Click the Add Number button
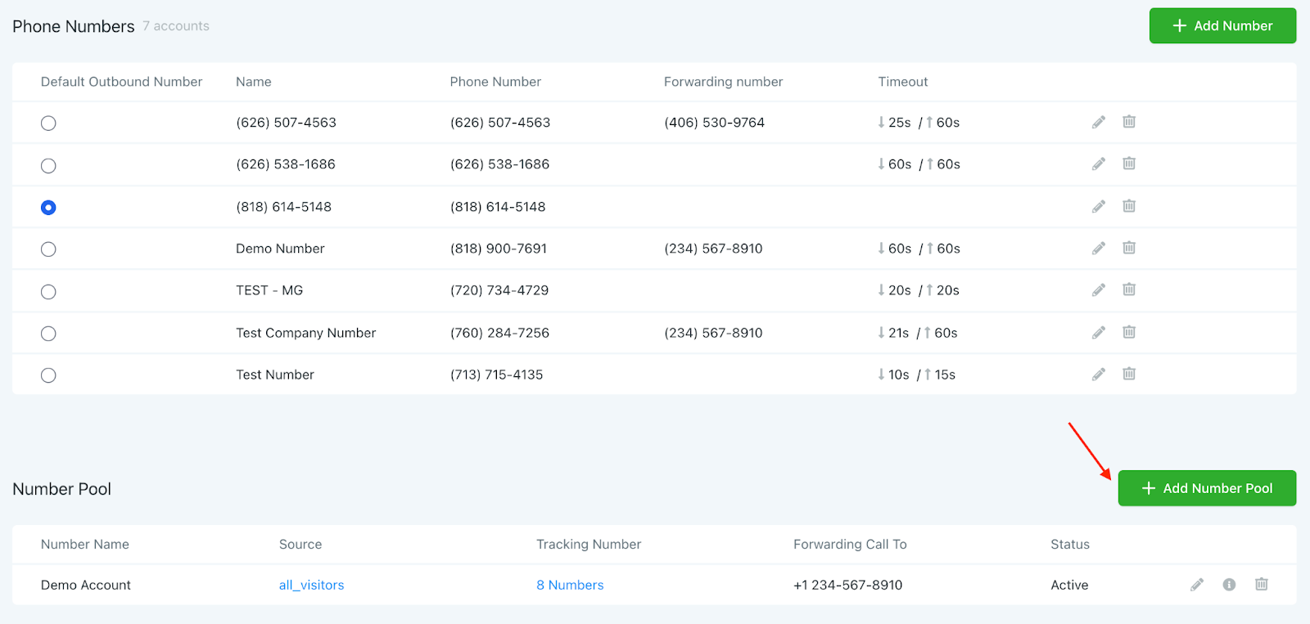Screen dimensions: 1310x624 [1222, 26]
